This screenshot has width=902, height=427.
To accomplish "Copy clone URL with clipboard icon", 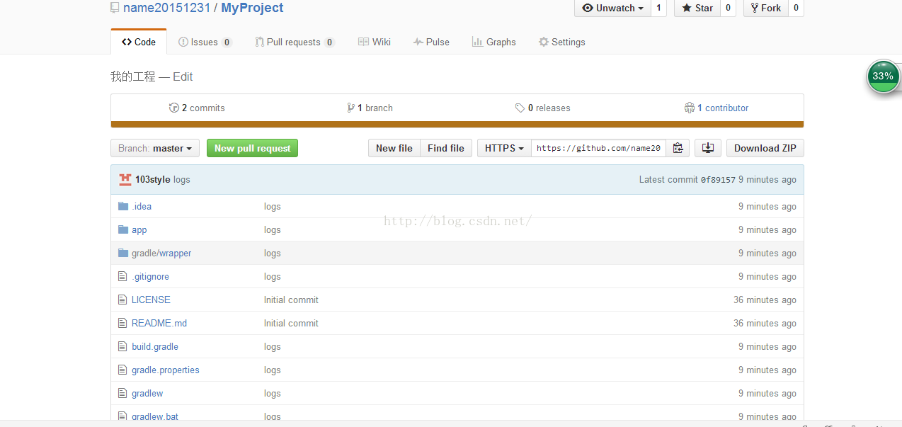I will point(678,148).
